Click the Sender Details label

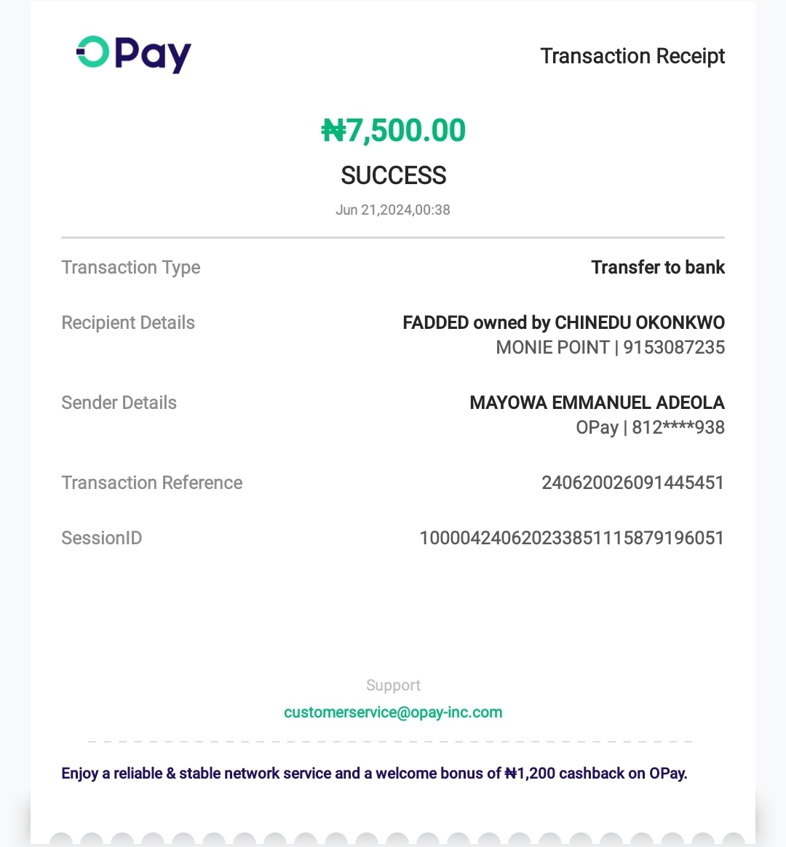point(119,403)
